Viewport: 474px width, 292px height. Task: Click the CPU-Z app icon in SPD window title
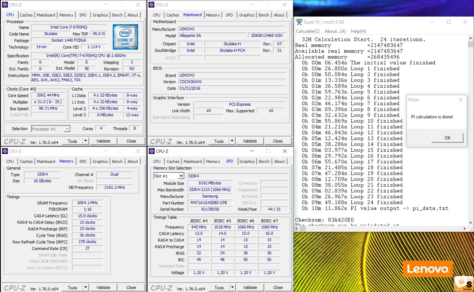[x=151, y=151]
